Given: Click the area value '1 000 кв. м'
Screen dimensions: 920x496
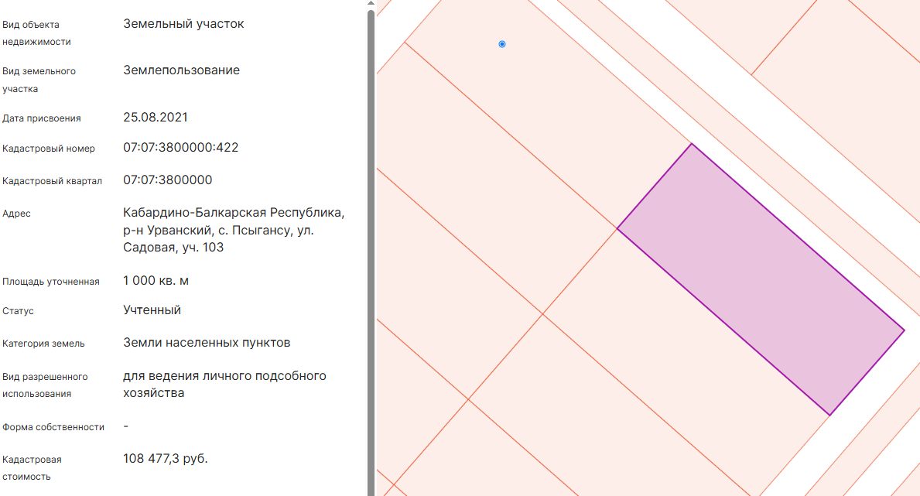Looking at the screenshot, I should [x=156, y=281].
